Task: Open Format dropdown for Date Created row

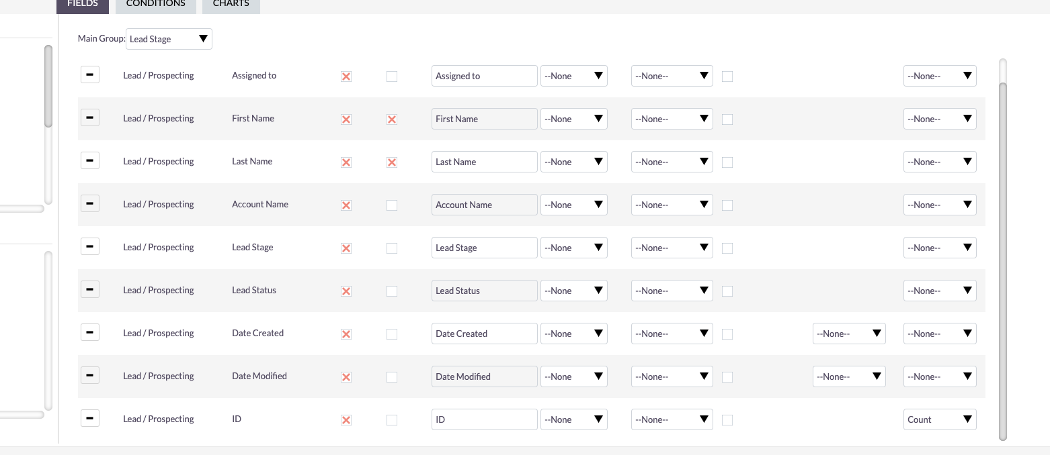Action: pyautogui.click(x=849, y=334)
